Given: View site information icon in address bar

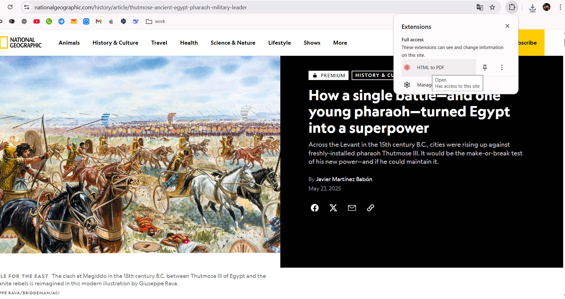Looking at the screenshot, I should (x=27, y=7).
